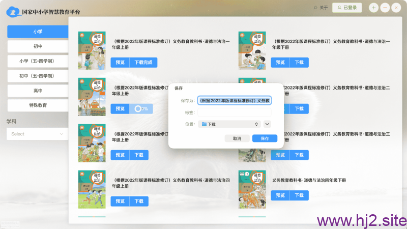Preview 道德与法治一年级下册 textbook
Image resolution: width=407 pixels, height=229 pixels.
click(280, 62)
